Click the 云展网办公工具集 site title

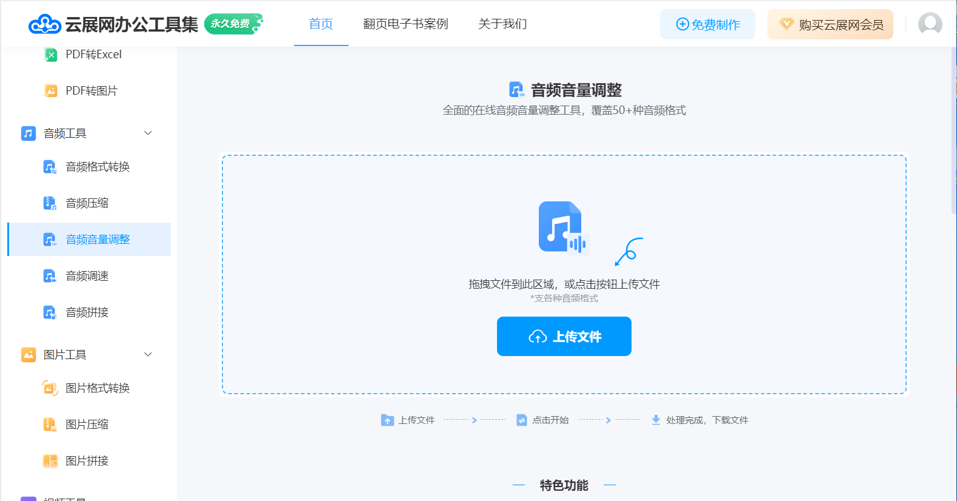(132, 24)
